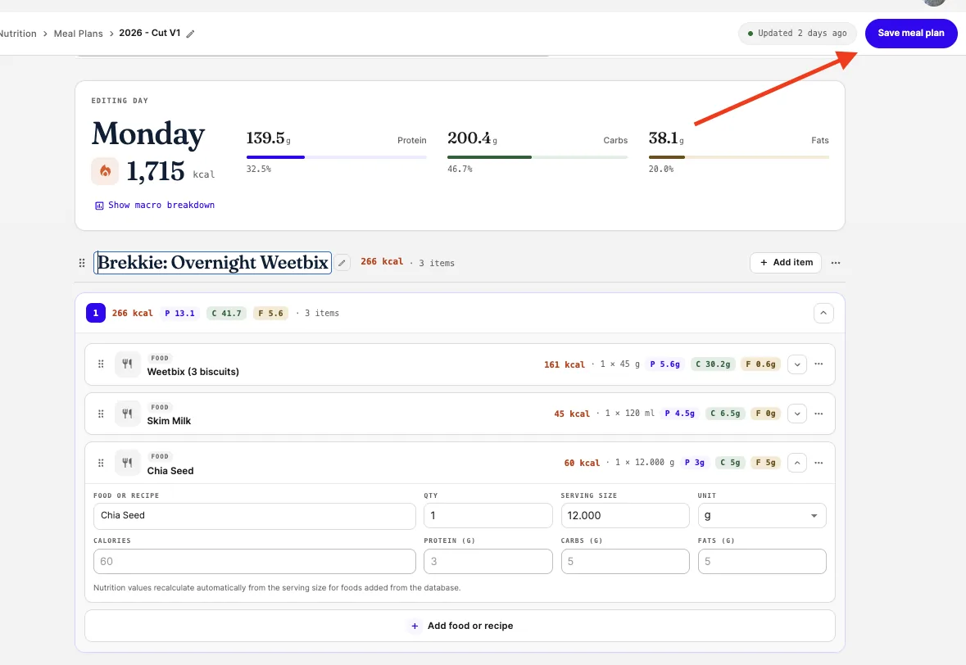966x665 pixels.
Task: Click the P 4.5g badge on Skim Milk row
Action: (x=679, y=414)
